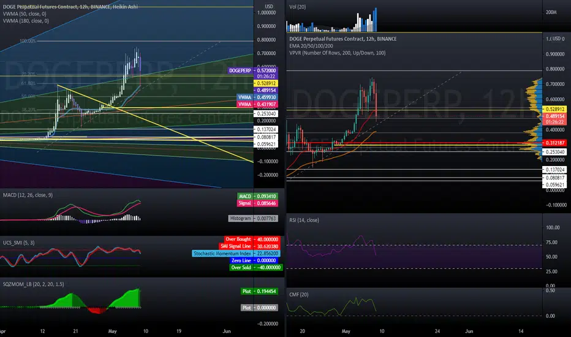Screen dimensions: 571x337
Task: Click the 0.137024 label on left chart axis
Action: pos(266,129)
